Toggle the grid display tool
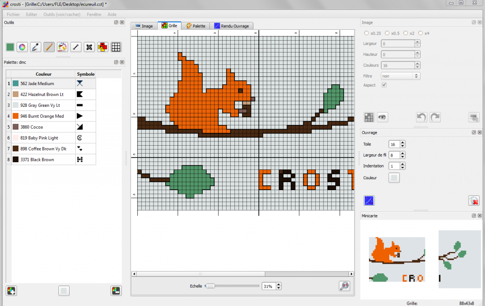 pyautogui.click(x=116, y=47)
